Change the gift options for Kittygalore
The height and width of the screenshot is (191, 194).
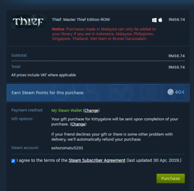click(78, 124)
